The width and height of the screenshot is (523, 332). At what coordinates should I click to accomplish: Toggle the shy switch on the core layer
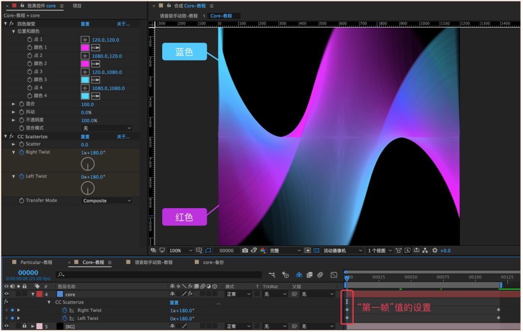(x=172, y=294)
